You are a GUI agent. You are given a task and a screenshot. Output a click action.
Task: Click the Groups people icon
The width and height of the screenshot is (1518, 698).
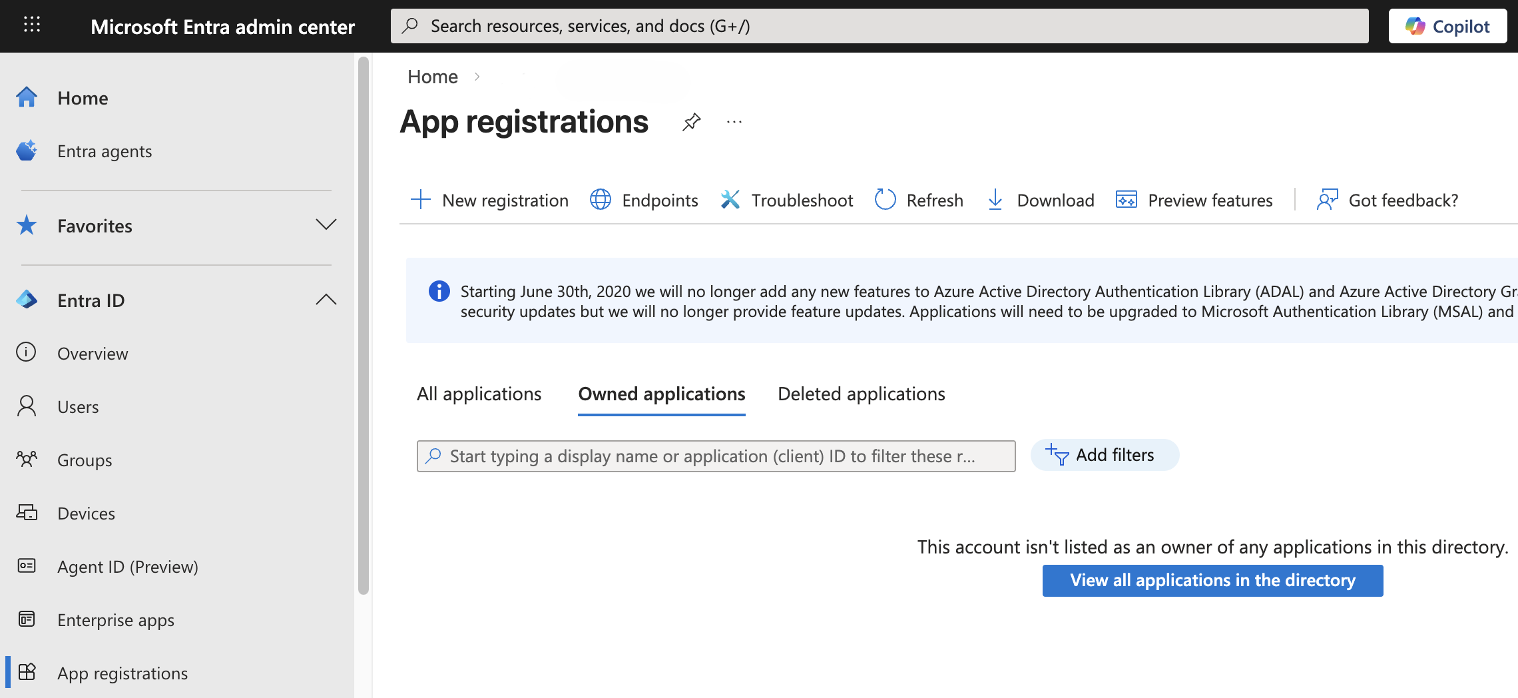[27, 459]
